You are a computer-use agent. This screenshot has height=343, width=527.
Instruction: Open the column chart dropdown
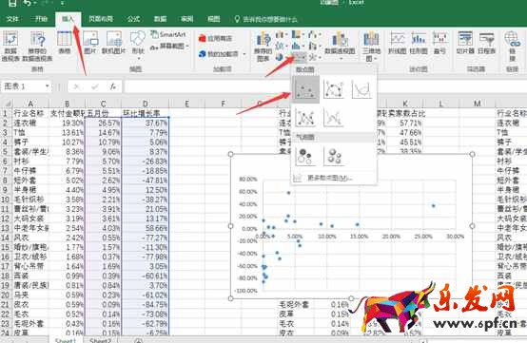click(x=282, y=34)
